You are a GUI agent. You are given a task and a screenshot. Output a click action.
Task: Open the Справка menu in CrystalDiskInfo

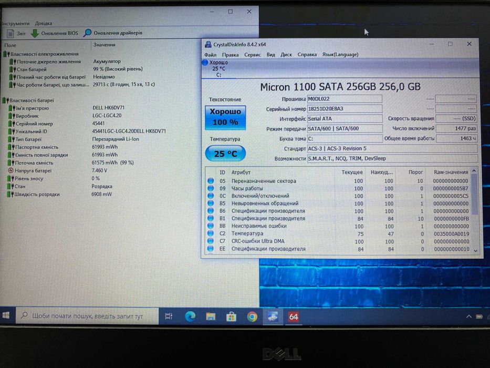[307, 55]
